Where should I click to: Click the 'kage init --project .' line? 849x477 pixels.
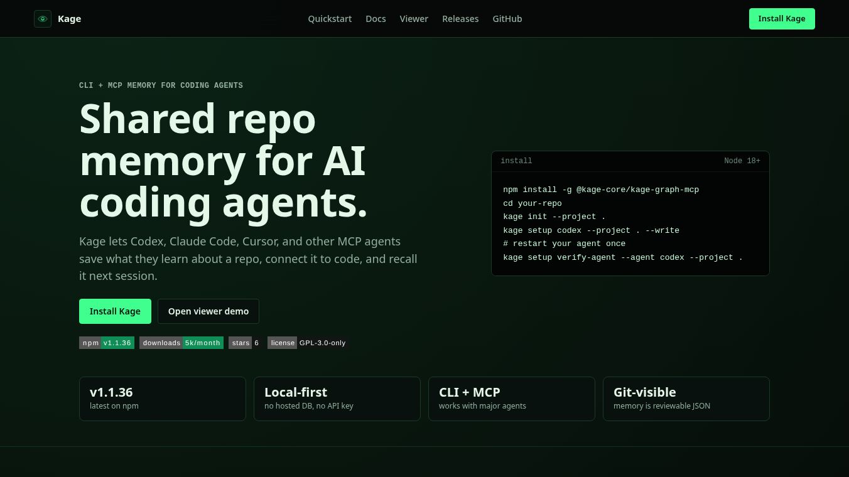click(x=554, y=217)
